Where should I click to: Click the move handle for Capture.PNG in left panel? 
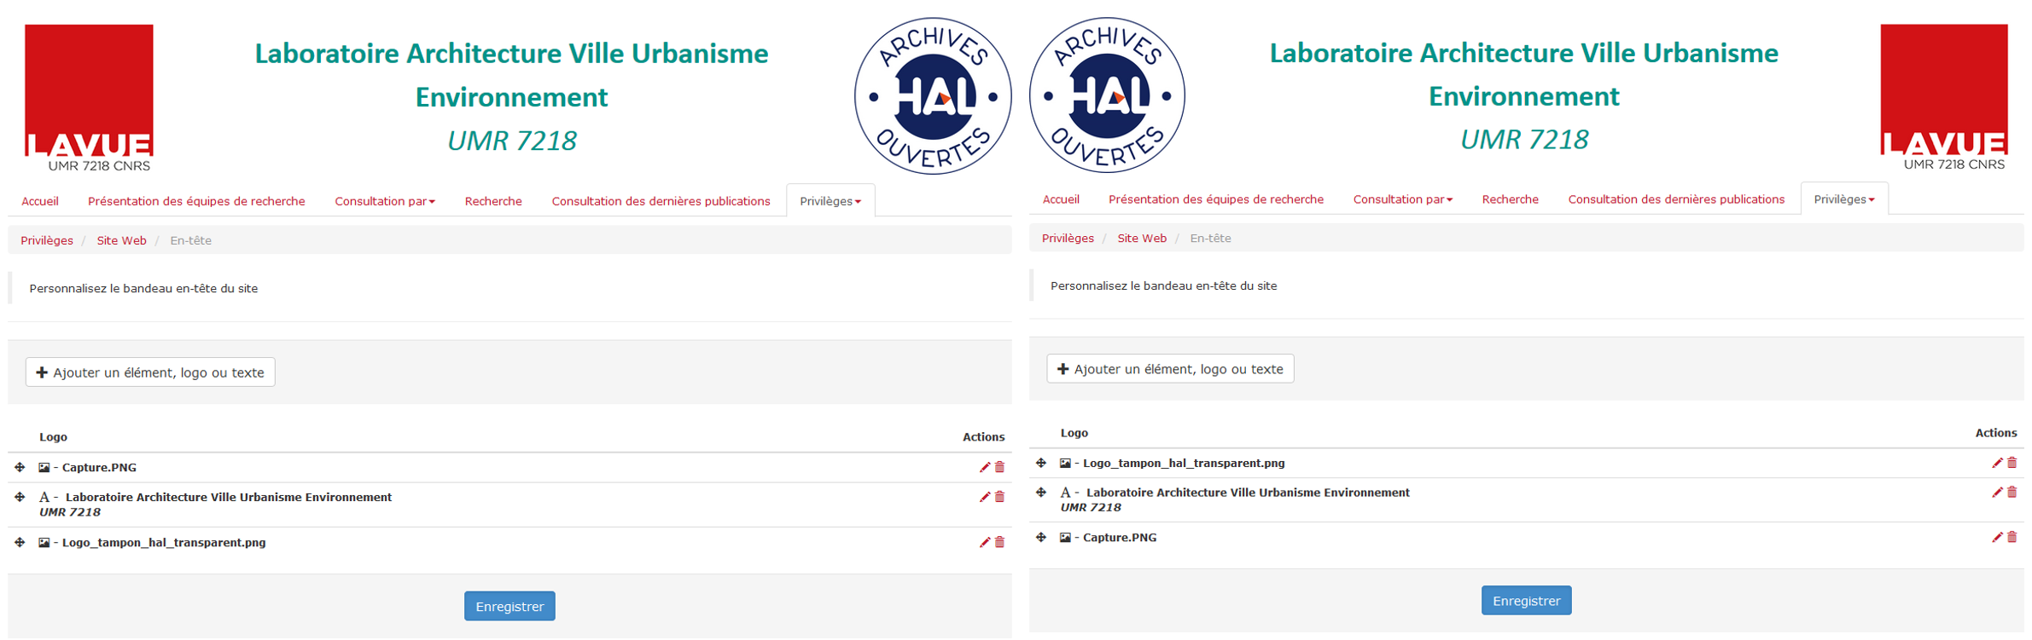click(x=20, y=467)
